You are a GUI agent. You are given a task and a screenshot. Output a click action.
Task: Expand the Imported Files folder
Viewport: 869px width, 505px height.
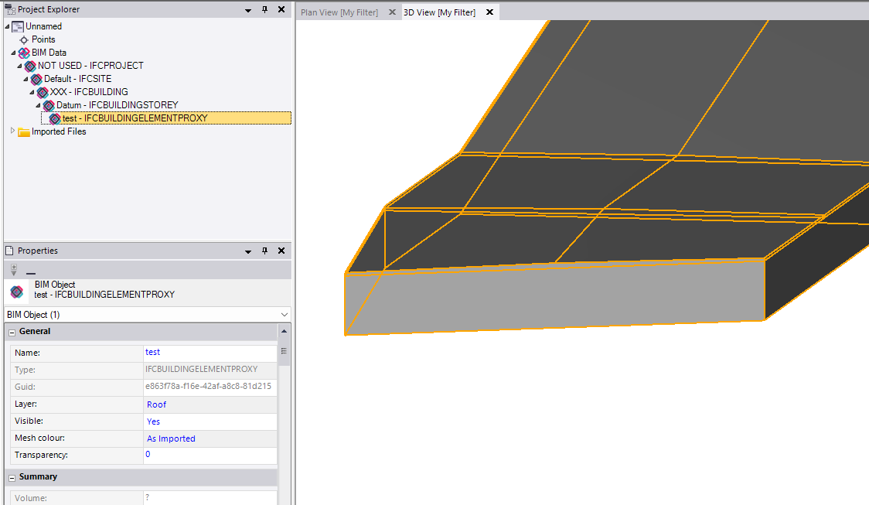(x=12, y=131)
